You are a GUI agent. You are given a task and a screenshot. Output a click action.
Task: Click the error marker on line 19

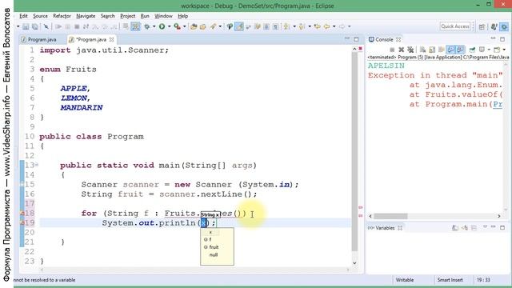[22, 222]
